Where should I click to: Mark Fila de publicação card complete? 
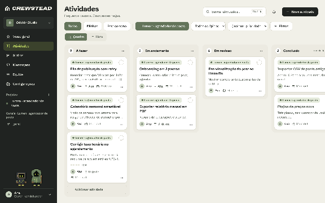[121, 63]
